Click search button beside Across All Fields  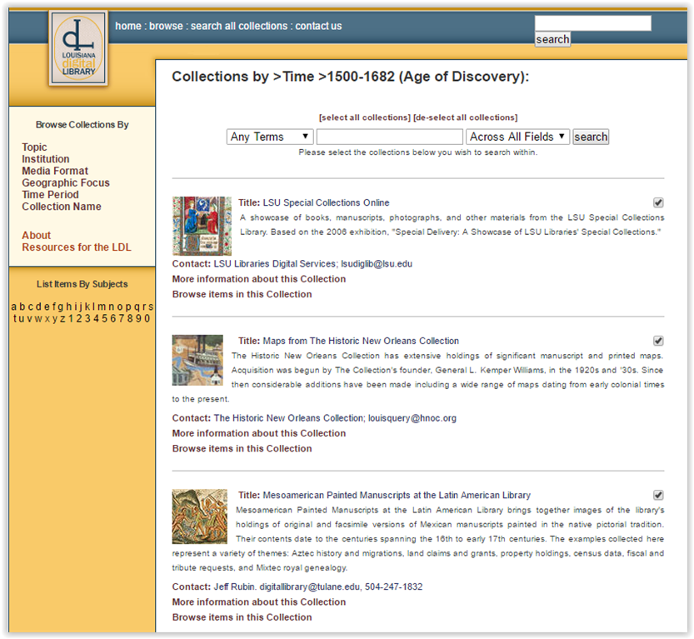[591, 137]
